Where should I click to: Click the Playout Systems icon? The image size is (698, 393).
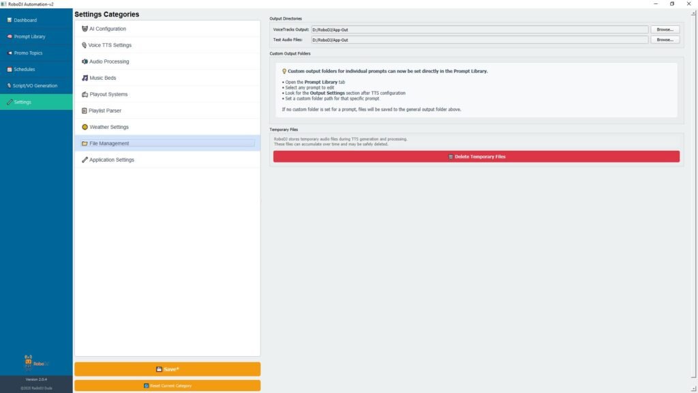(x=85, y=94)
